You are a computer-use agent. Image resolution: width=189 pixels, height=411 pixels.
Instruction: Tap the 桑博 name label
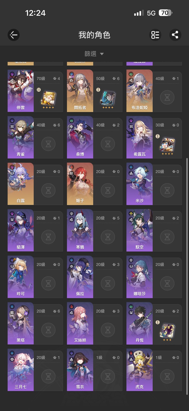80,154
